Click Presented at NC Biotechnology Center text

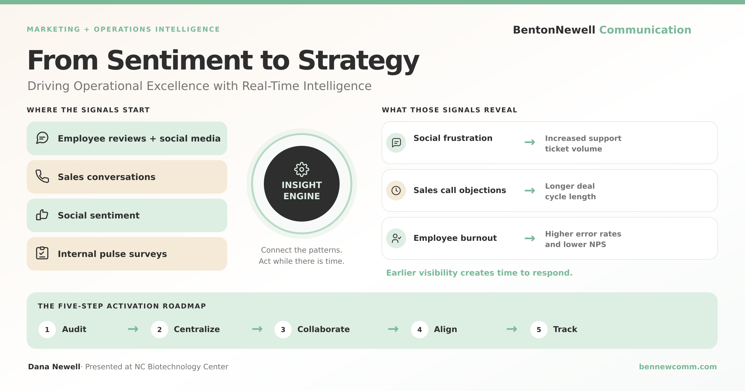point(157,367)
